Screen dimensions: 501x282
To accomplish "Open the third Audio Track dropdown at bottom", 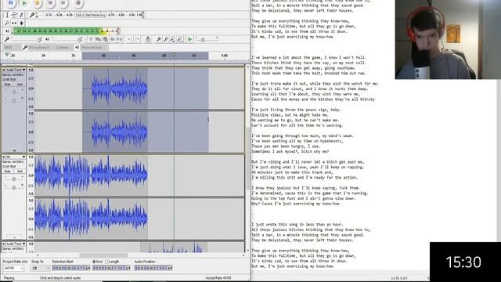I will coord(16,244).
